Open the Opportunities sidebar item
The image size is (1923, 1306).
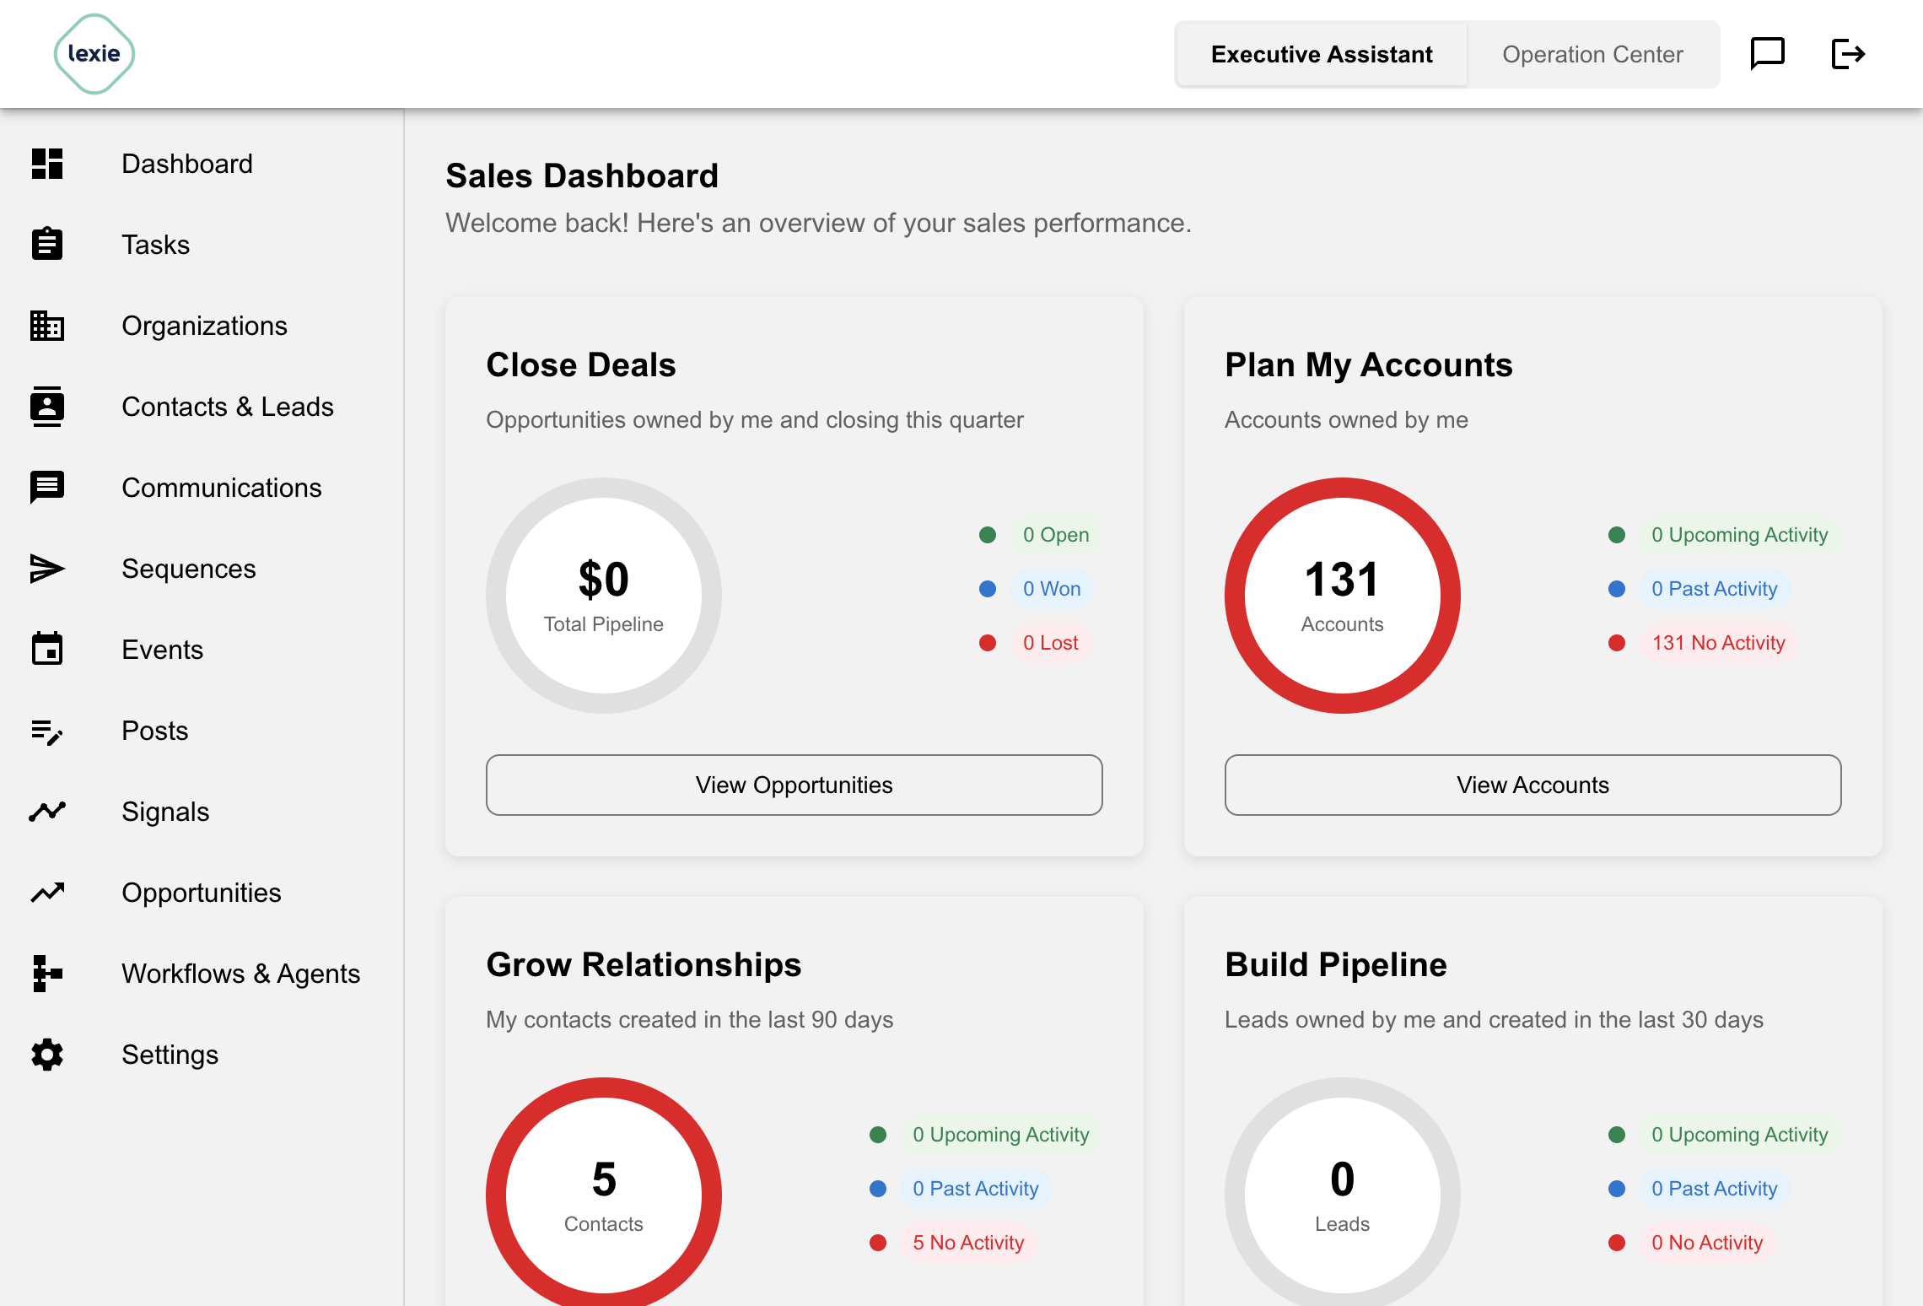coord(202,893)
